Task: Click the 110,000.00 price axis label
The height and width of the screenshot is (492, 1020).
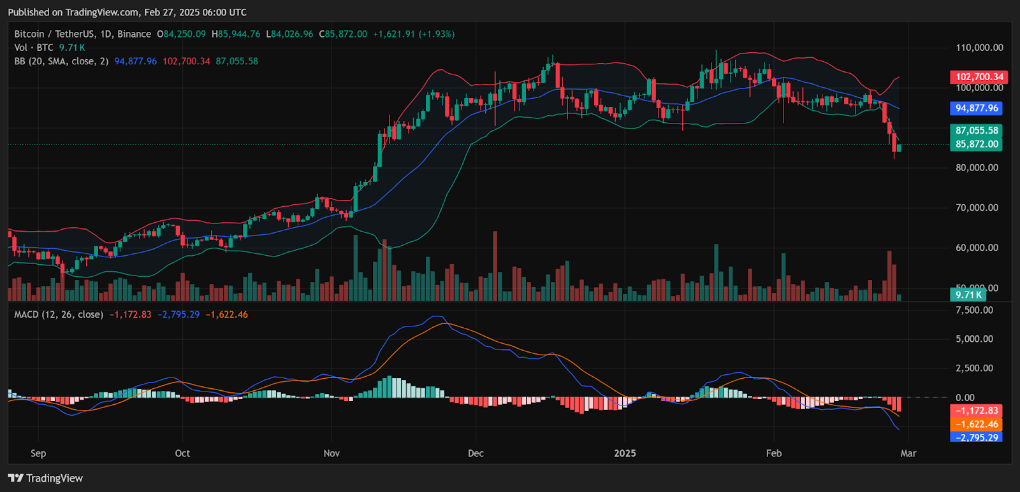Action: (979, 48)
